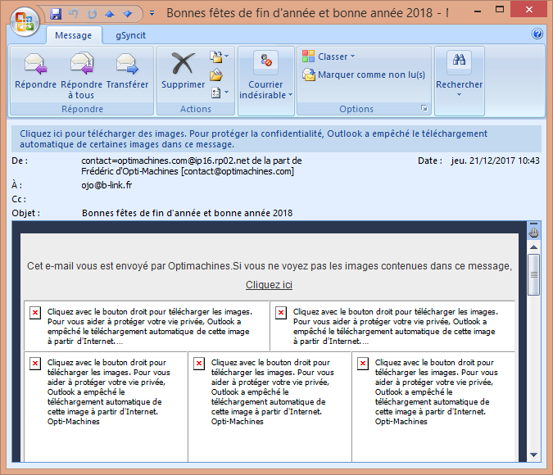Click the Courrier indésirable junk icon

[x=266, y=61]
